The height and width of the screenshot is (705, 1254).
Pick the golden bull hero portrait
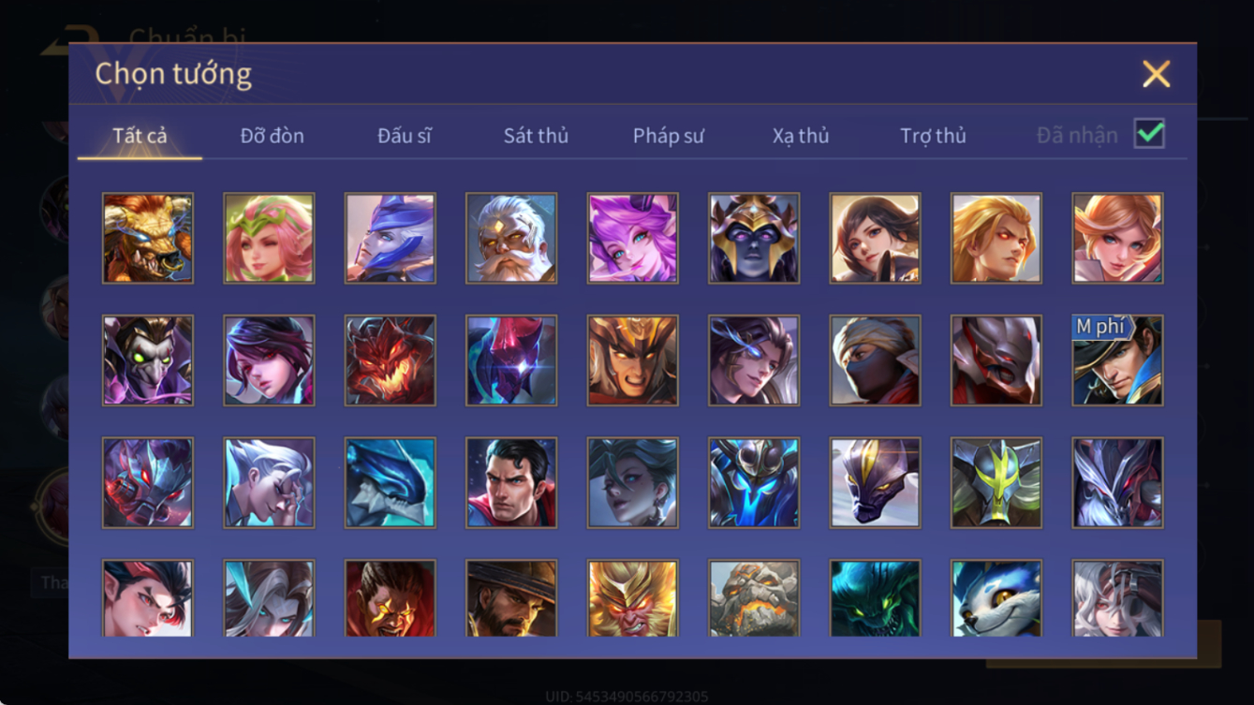pos(148,238)
